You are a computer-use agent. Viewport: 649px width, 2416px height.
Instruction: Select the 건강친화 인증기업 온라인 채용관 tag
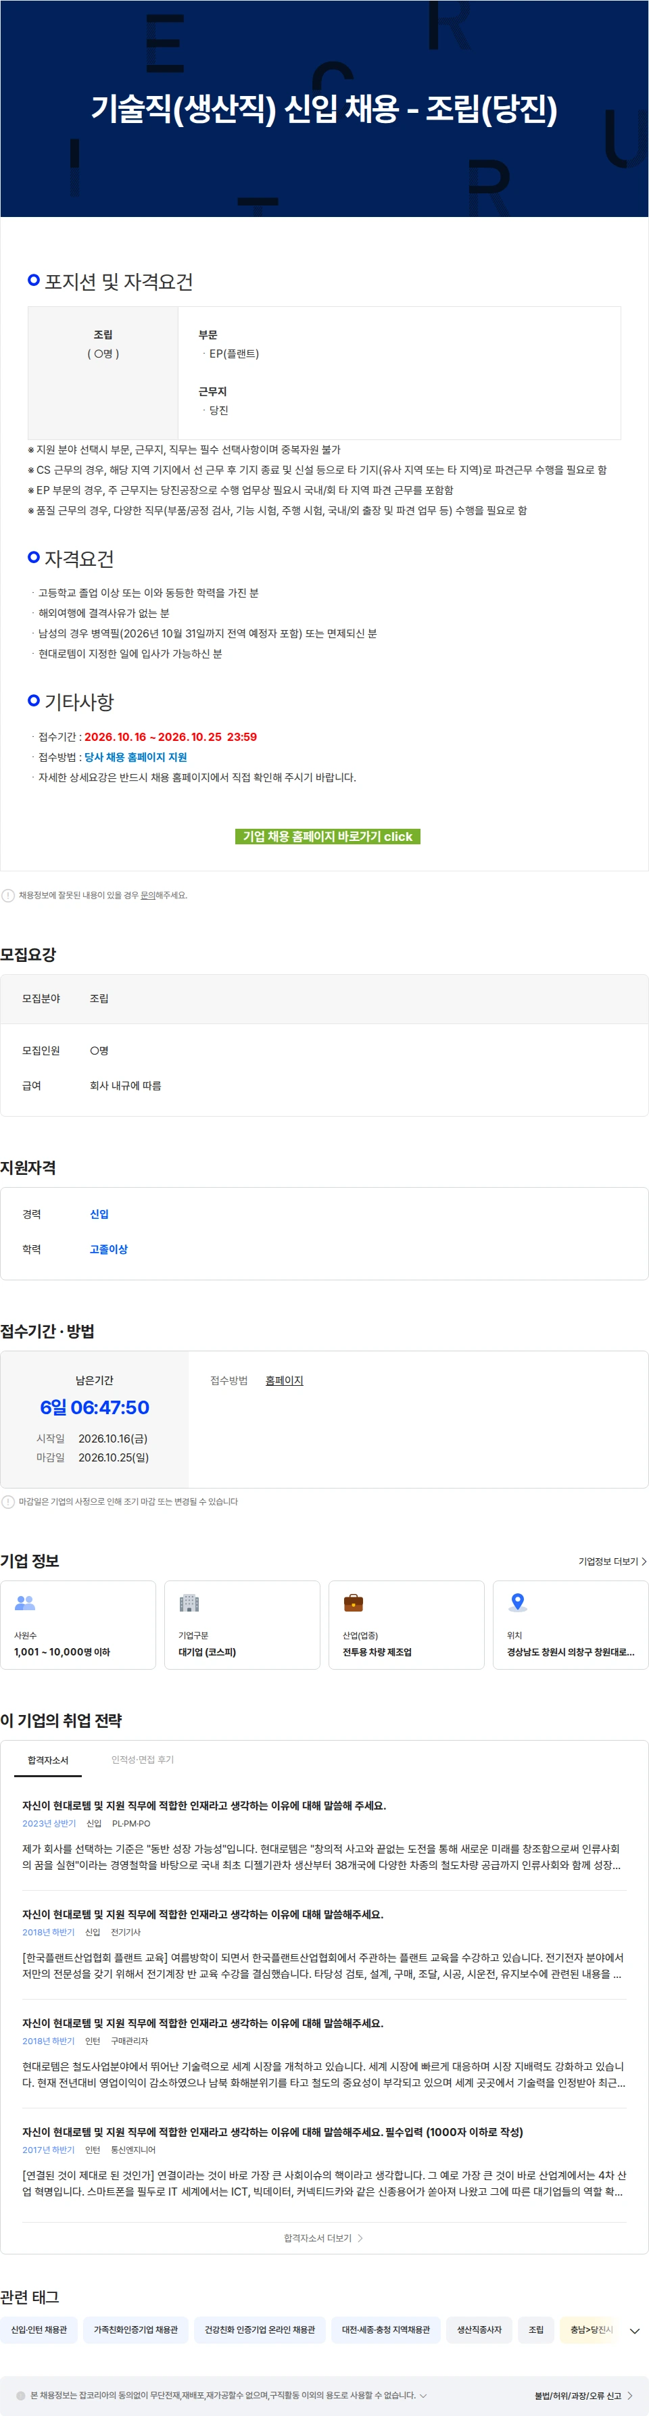pos(260,2329)
